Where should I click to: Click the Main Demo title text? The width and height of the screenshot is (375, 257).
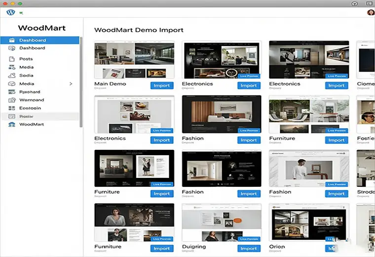click(110, 84)
